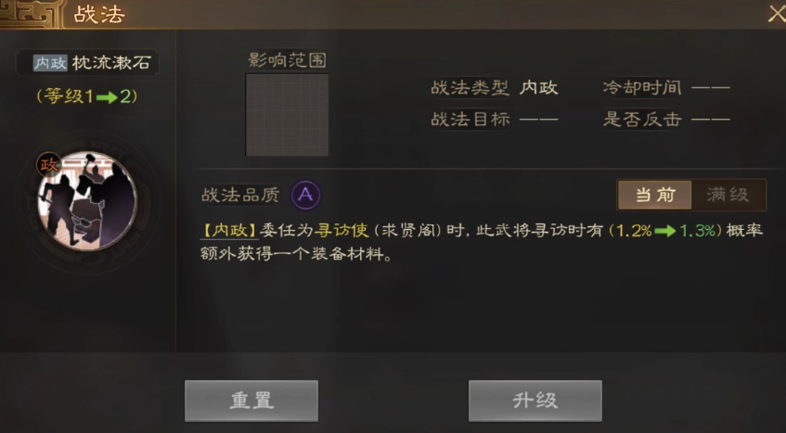Click the 【内政】 underlined keyword link
Image resolution: width=786 pixels, height=433 pixels.
(229, 231)
